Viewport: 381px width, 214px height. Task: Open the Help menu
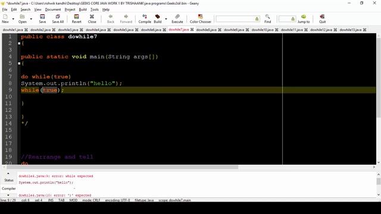(106, 10)
